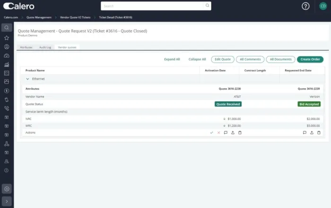Click upload icon for Quote 3616-2238

click(233, 133)
